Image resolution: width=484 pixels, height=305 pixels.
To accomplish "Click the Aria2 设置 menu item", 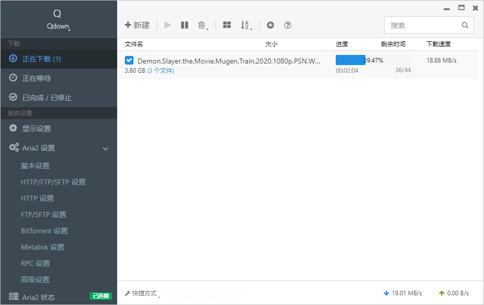I will point(59,148).
